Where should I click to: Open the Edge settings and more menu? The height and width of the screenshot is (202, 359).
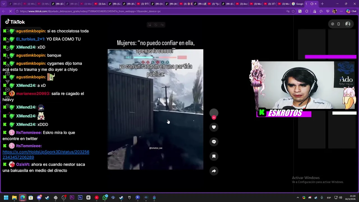click(x=341, y=11)
